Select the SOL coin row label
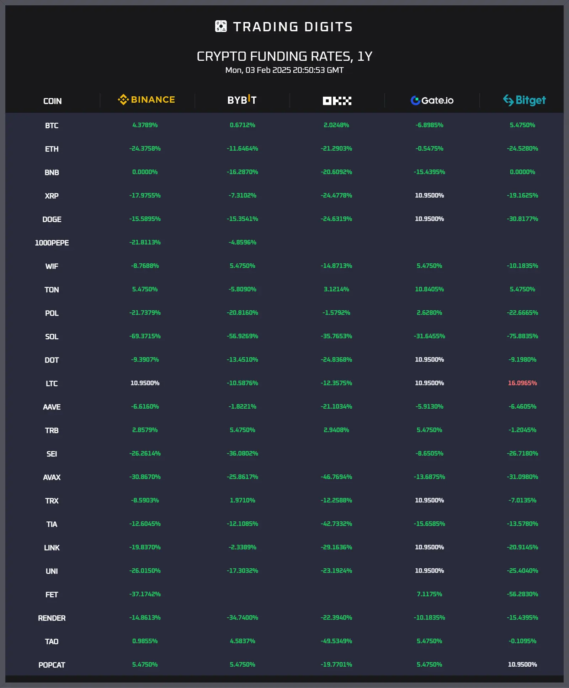The width and height of the screenshot is (569, 688). [x=52, y=337]
